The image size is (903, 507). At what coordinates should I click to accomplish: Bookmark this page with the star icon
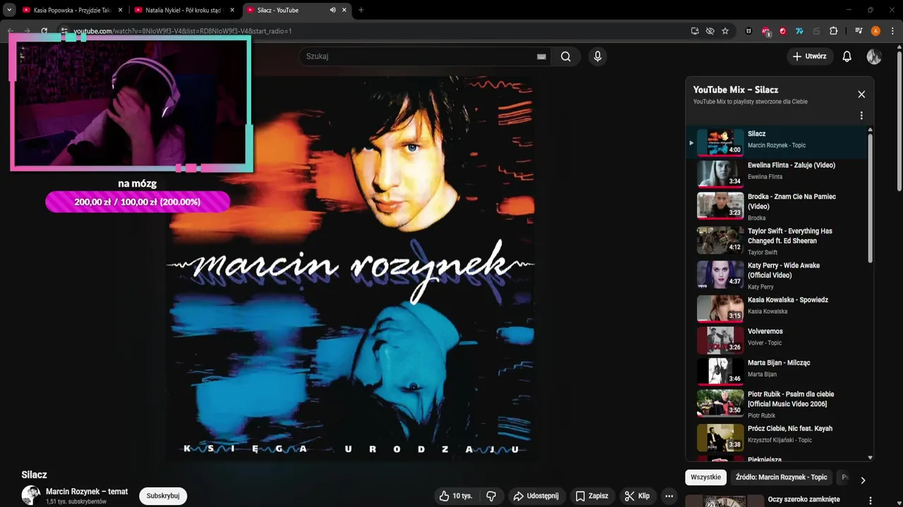[725, 31]
